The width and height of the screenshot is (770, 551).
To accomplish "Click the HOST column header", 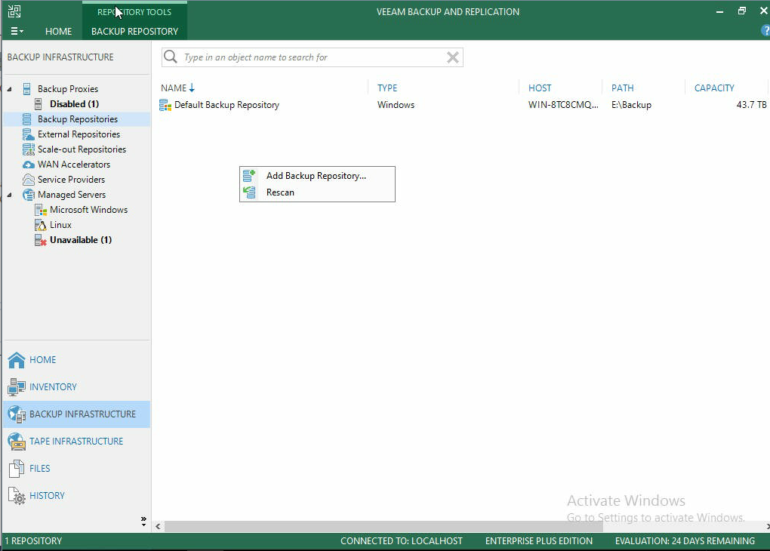I will tap(540, 88).
